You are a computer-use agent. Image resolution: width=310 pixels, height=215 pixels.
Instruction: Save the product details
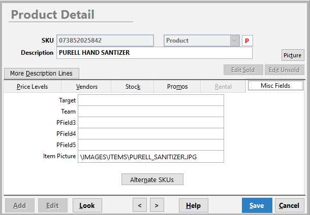click(x=257, y=205)
